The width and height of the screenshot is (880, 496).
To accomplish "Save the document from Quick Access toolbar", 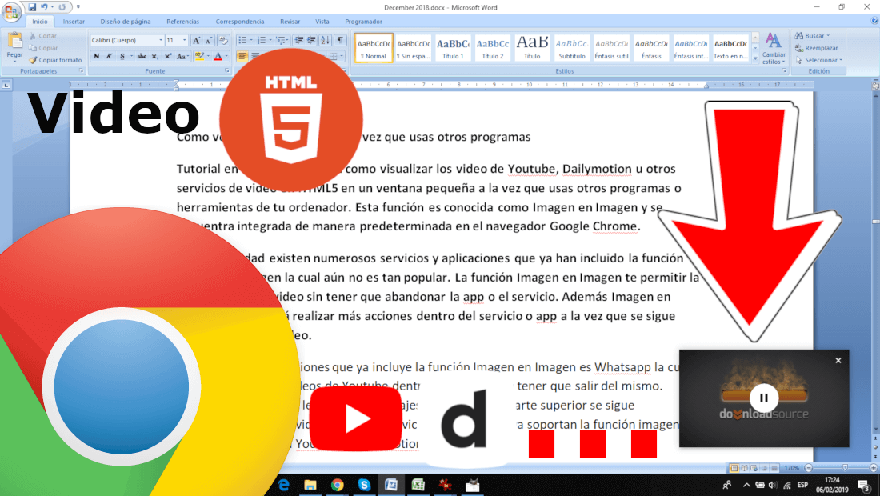I will [32, 7].
